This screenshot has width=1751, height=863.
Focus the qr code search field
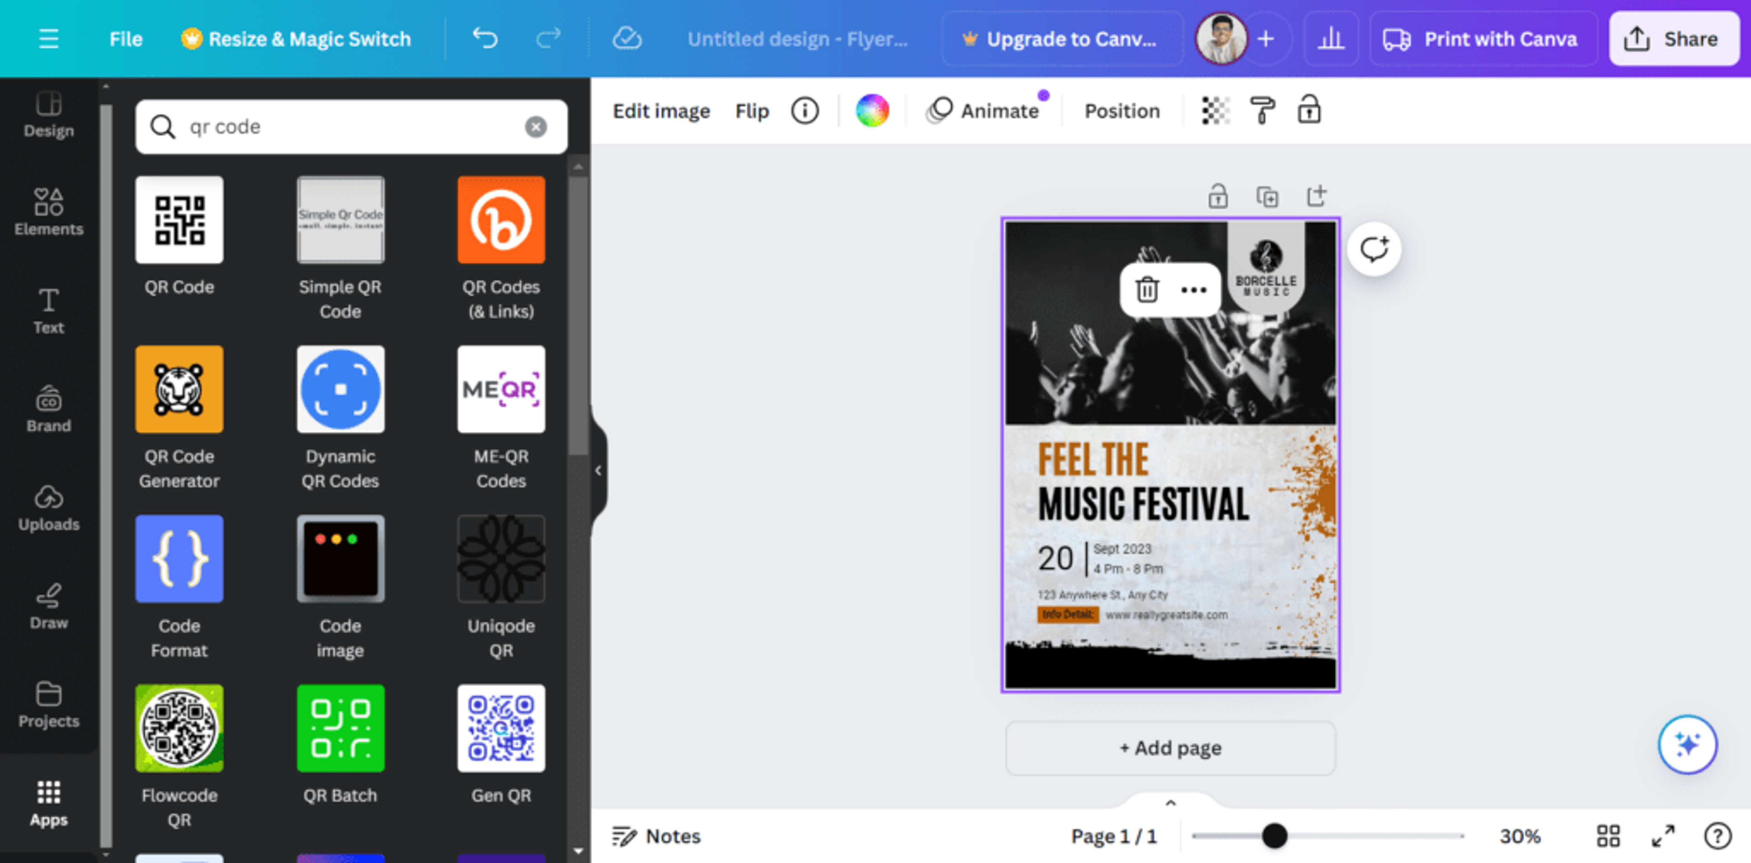point(351,127)
